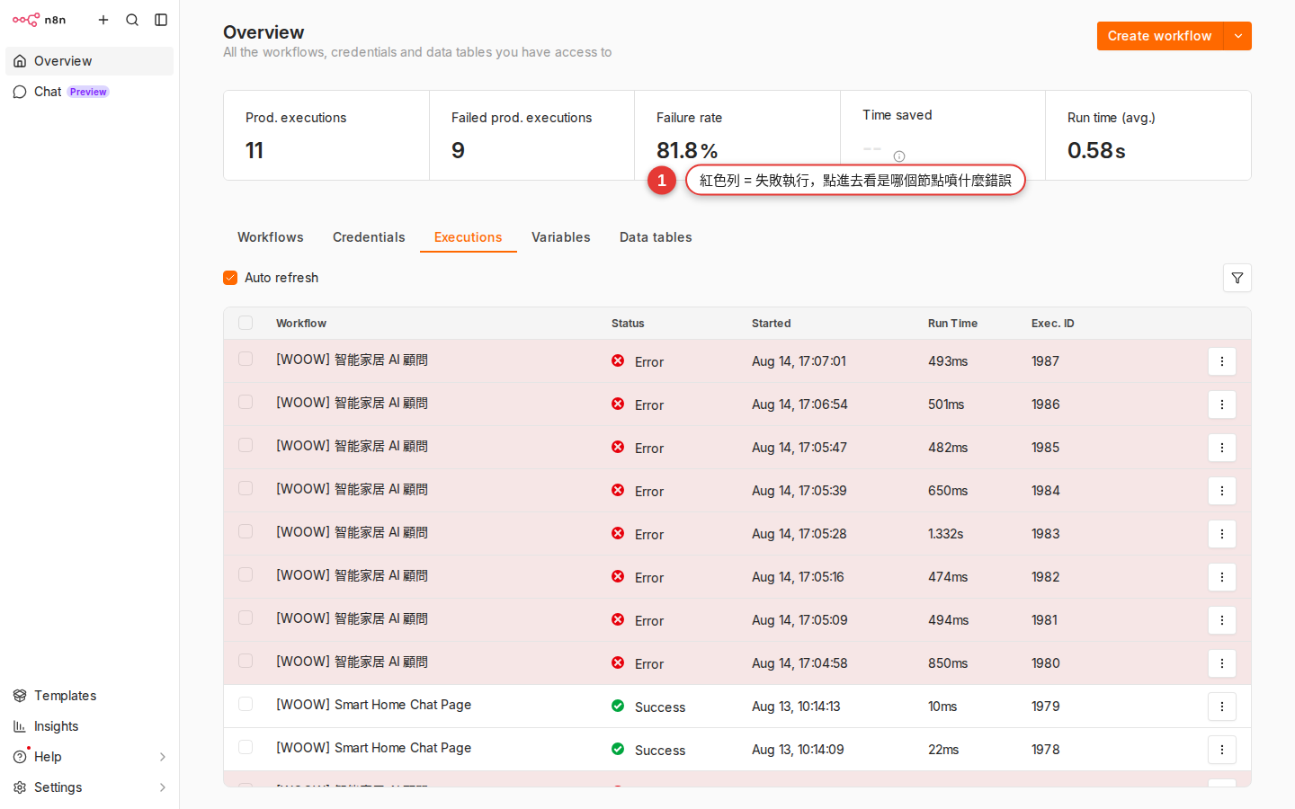Open actions menu for execution 1987
1295x809 pixels.
click(x=1222, y=361)
